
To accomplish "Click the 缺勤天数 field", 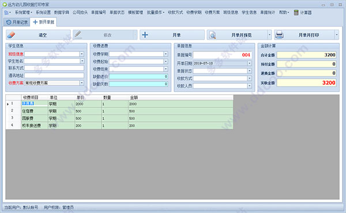I will click(x=138, y=84).
